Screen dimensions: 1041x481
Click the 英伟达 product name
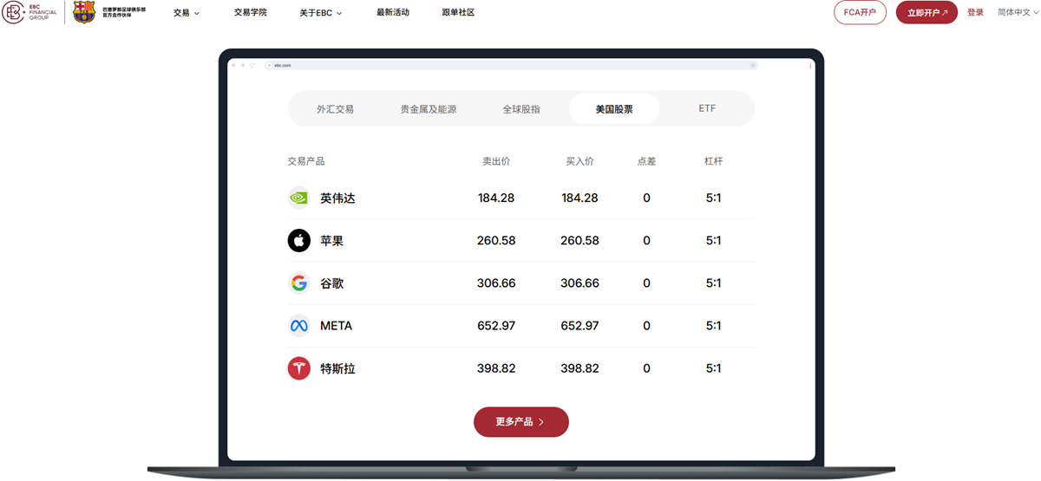337,198
